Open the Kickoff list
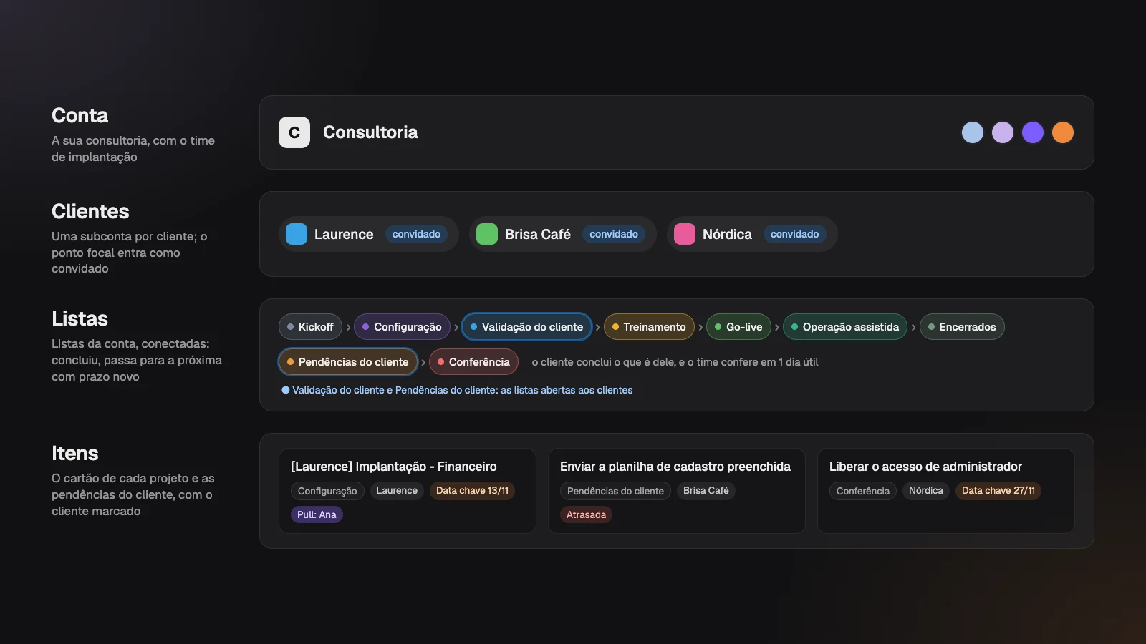 [x=310, y=327]
